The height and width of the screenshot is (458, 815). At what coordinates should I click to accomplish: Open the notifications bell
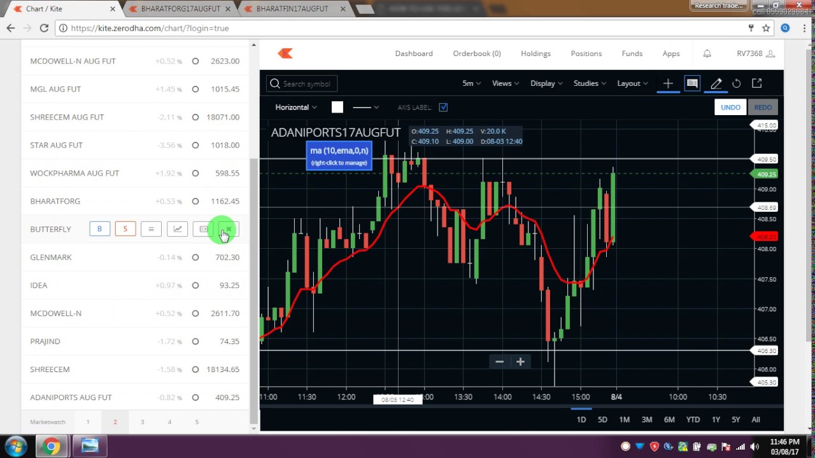click(x=707, y=53)
